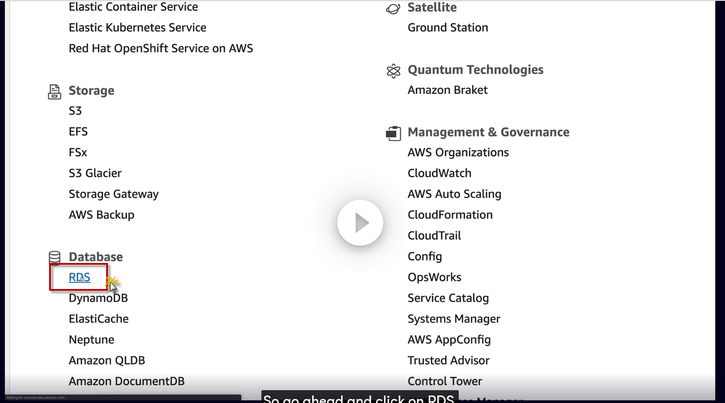Screen dimensions: 725x403
Task: Go to Elastic Kubernetes Service
Action: coord(137,28)
